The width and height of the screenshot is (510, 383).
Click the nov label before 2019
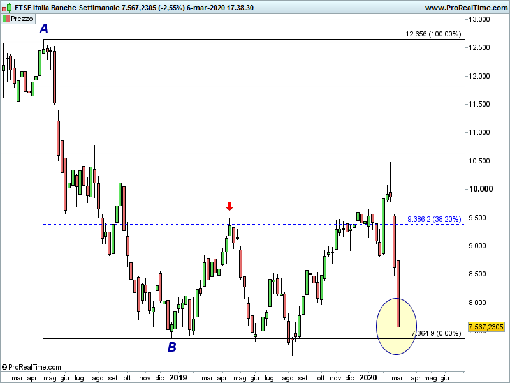(x=145, y=378)
